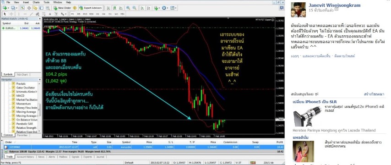Image resolution: width=391 pixels, height=165 pixels.
Task: Open the Tick Chart tab
Action: (x=22, y=74)
